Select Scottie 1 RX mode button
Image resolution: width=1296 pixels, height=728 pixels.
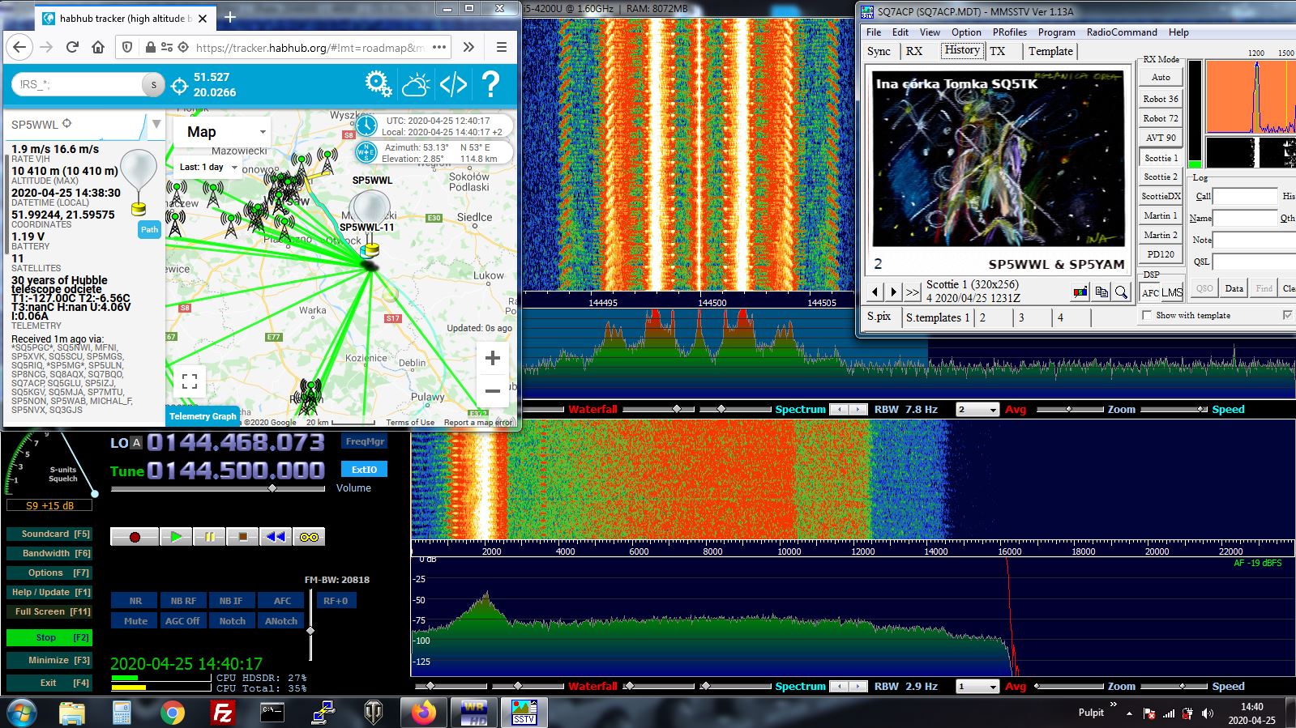coord(1161,158)
